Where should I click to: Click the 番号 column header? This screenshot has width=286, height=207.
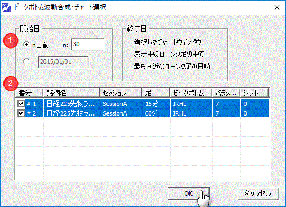pos(29,93)
